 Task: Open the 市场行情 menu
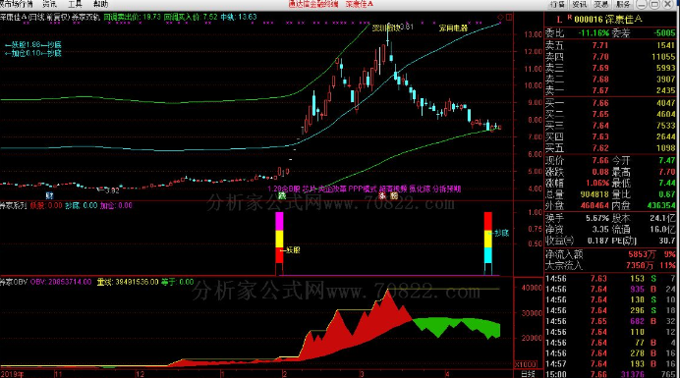click(x=17, y=4)
